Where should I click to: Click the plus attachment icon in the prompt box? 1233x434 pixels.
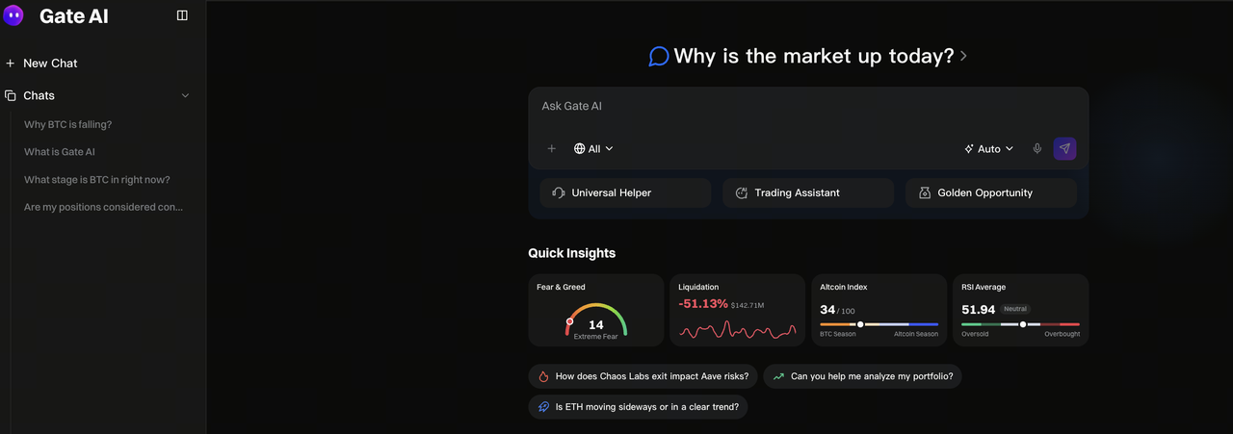[552, 149]
